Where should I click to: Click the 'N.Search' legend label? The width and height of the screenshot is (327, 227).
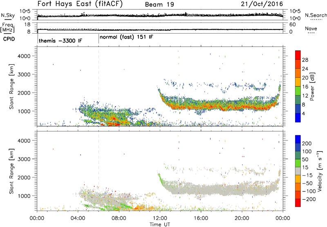tap(316, 15)
